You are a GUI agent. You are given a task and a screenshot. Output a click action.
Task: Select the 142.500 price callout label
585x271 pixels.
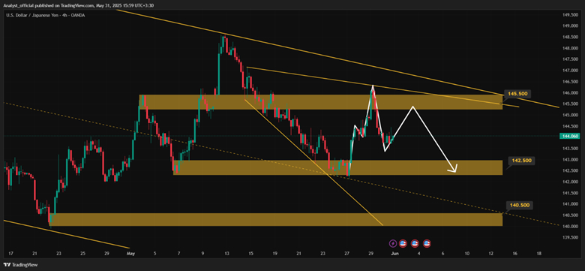tap(521, 161)
